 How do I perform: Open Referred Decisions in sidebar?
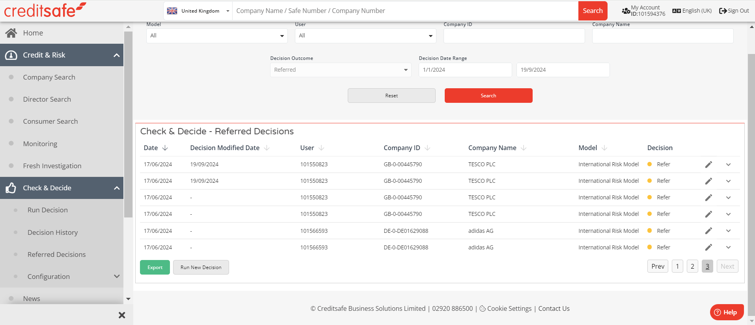(x=57, y=254)
